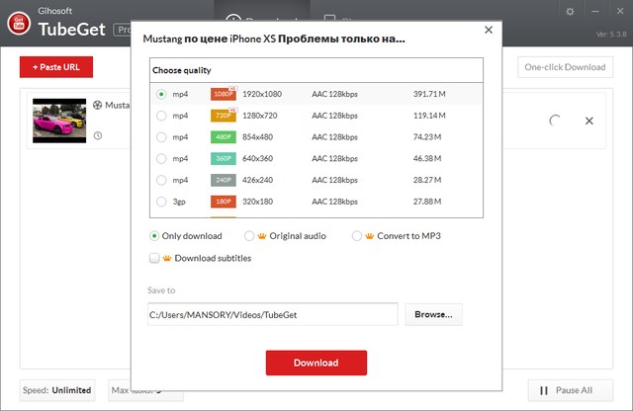Click the pink car video thumbnail
This screenshot has height=411, width=633.
(58, 120)
